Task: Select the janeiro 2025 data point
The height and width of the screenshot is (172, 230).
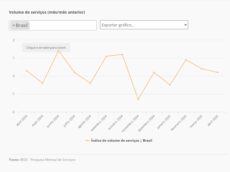Action: click(170, 85)
